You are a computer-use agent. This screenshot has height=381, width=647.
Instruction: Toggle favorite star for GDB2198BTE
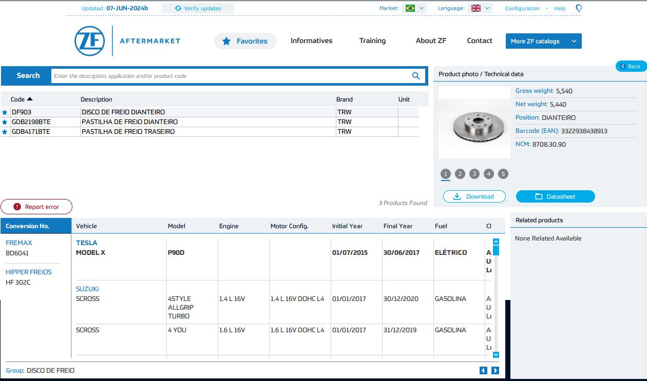[x=5, y=122]
